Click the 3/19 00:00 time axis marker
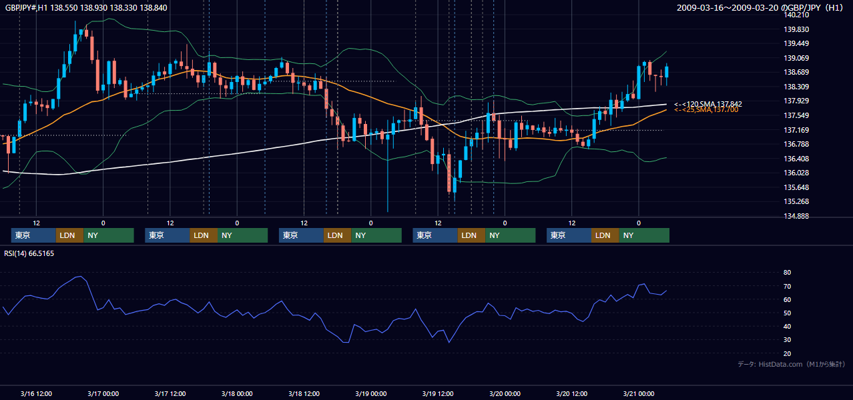853x400 pixels. (370, 393)
